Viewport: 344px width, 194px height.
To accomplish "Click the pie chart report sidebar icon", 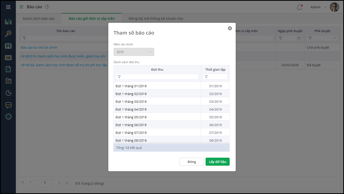I will (8, 93).
